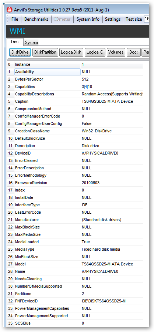Select the DefaultBlockSize property name
The width and height of the screenshot is (154, 332).
click(x=30, y=138)
